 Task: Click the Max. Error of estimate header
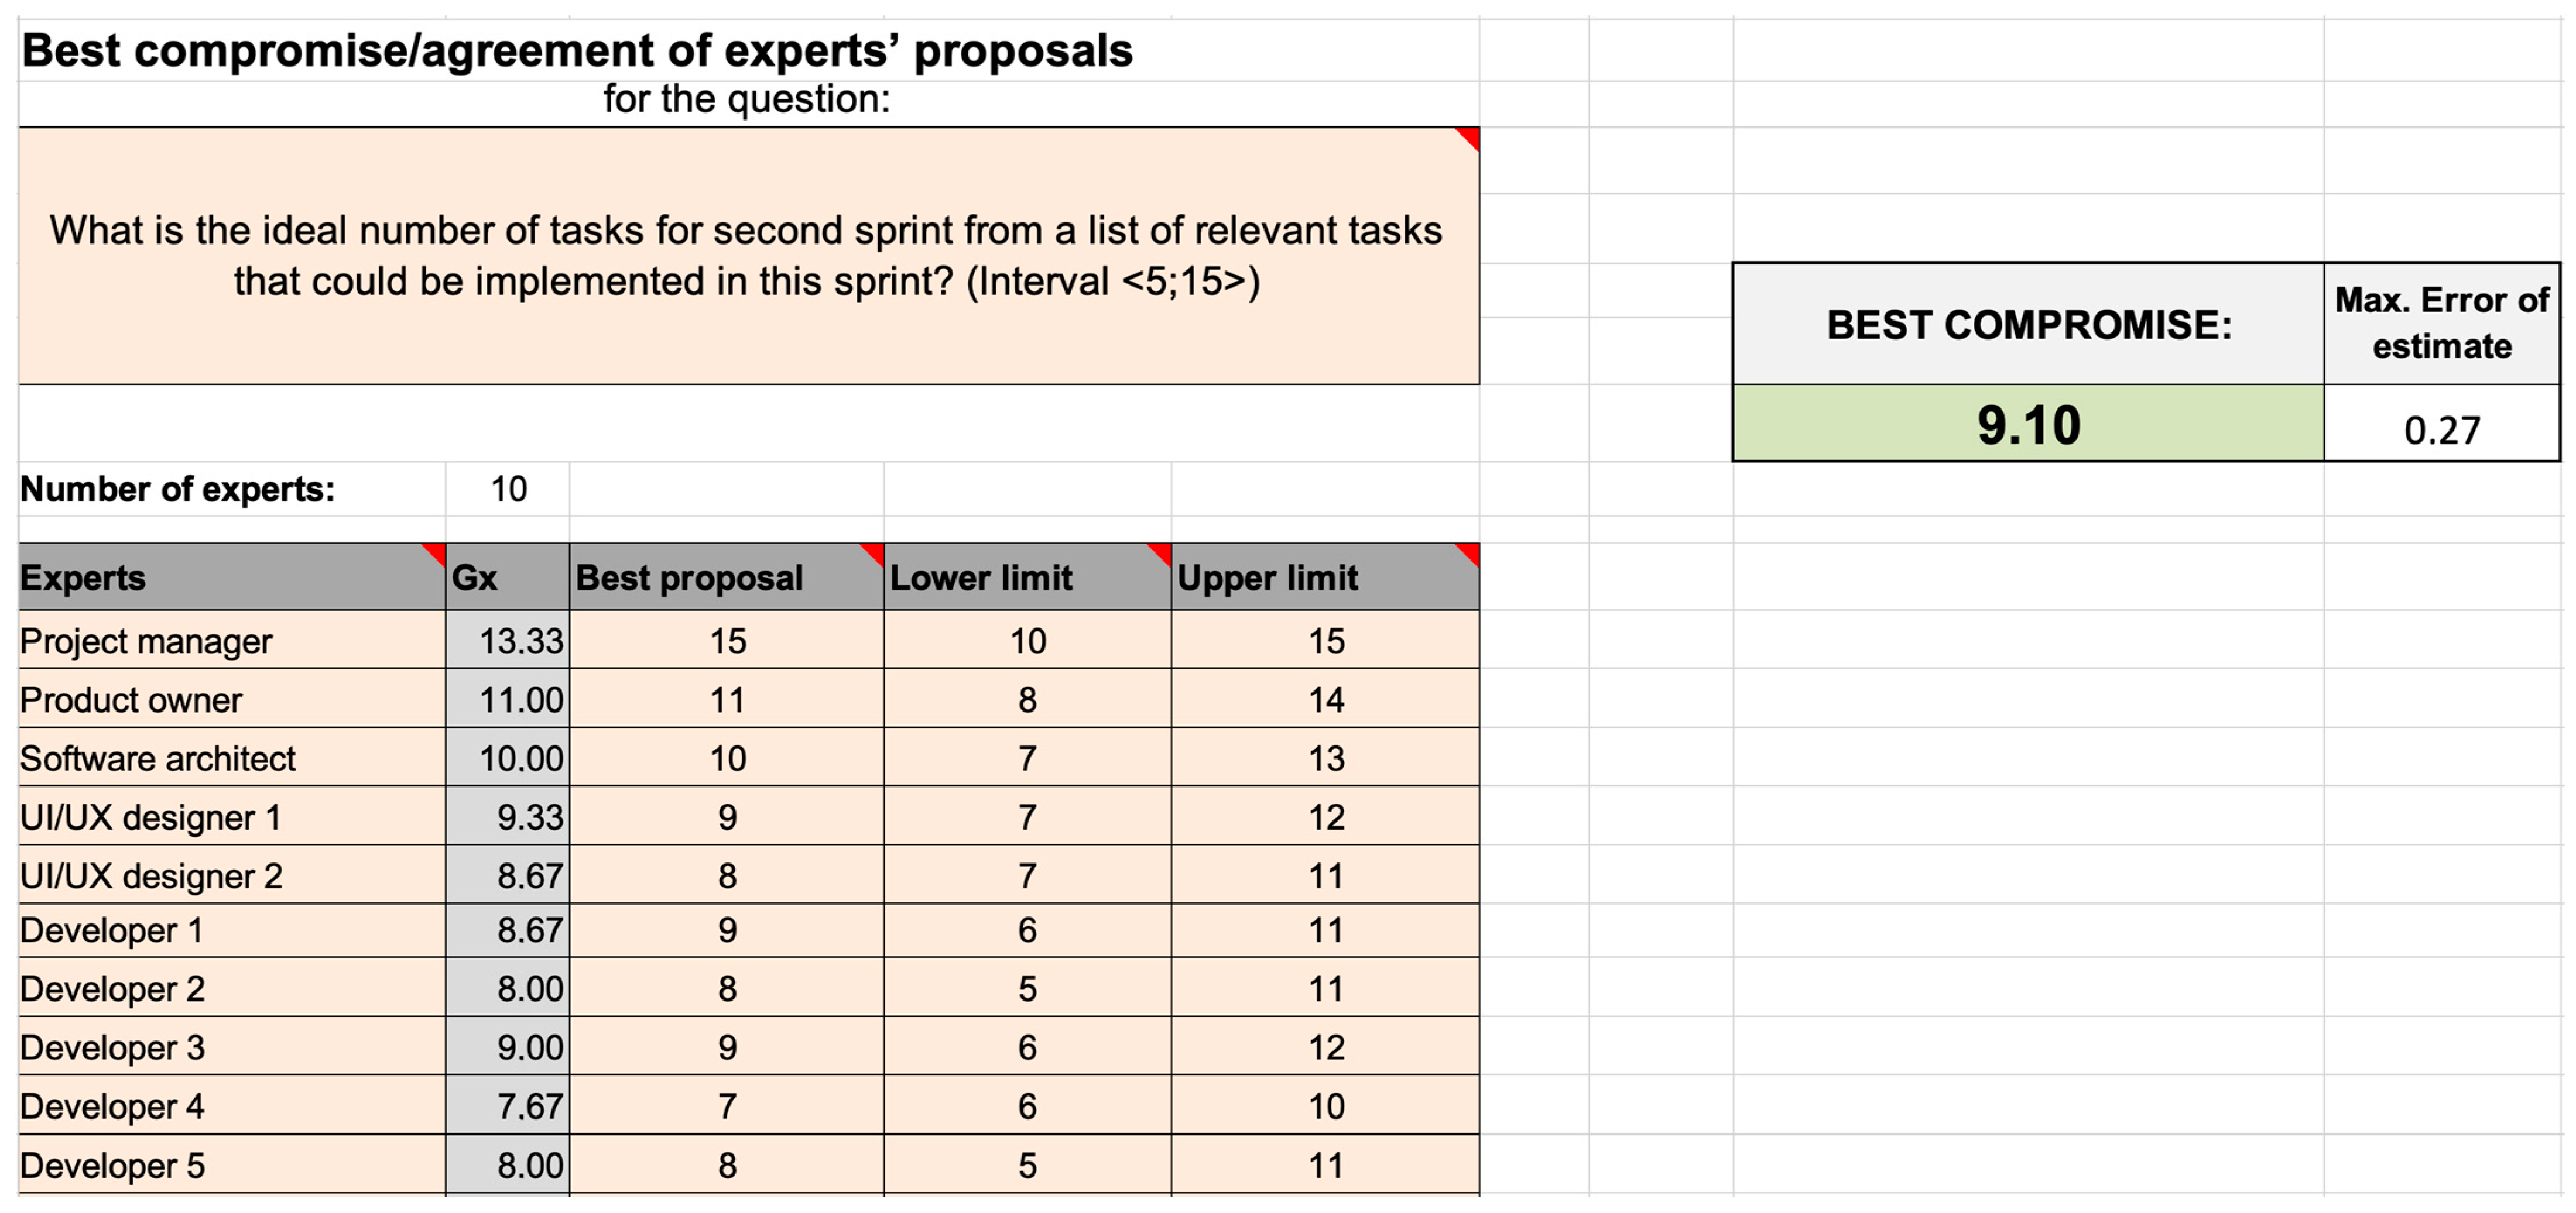[x=2441, y=323]
